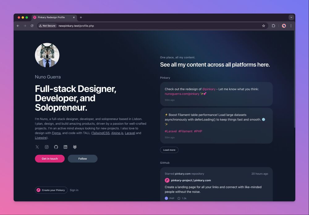The width and height of the screenshot is (309, 215).
Task: Open the browser extensions puzzle icon
Action: [x=273, y=26]
